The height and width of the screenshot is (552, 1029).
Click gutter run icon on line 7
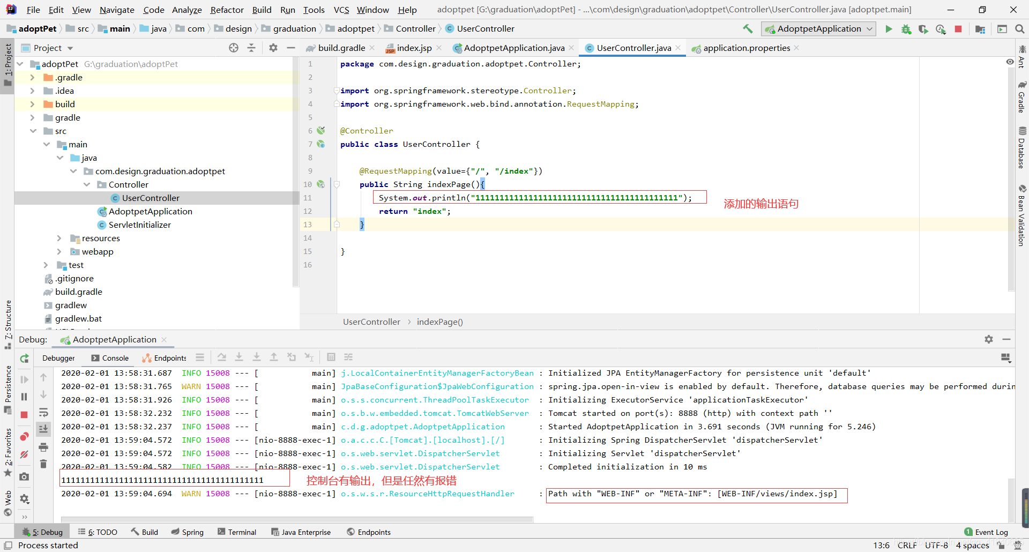(x=320, y=144)
